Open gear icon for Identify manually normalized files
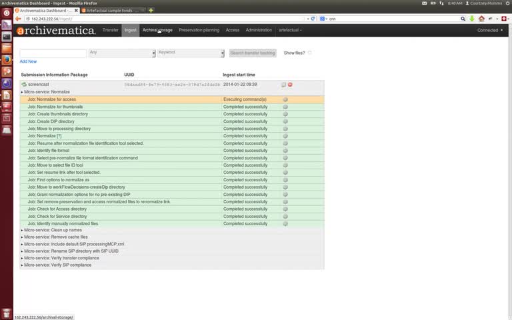 (x=285, y=224)
